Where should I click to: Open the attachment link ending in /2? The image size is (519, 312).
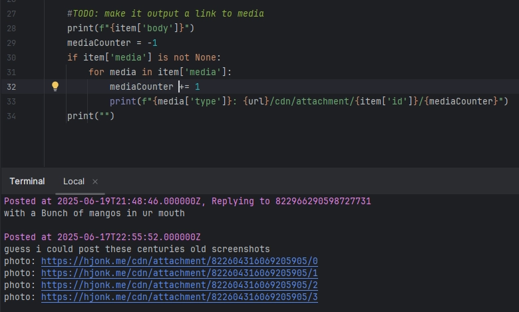click(x=180, y=285)
